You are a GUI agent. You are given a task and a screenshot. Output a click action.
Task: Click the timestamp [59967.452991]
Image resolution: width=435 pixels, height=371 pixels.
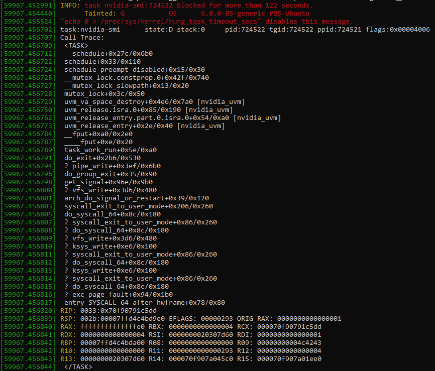point(28,5)
